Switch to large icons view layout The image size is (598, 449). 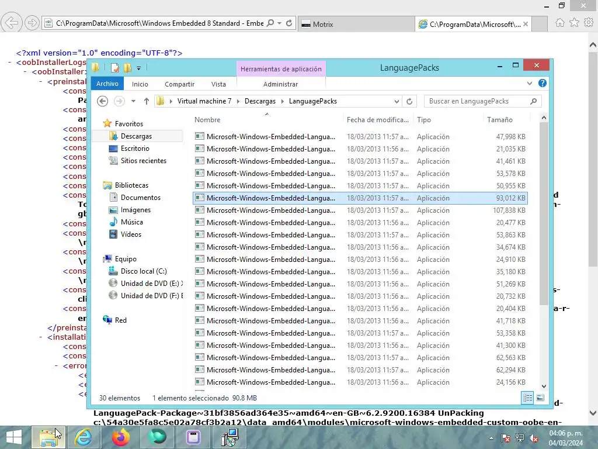(x=540, y=398)
